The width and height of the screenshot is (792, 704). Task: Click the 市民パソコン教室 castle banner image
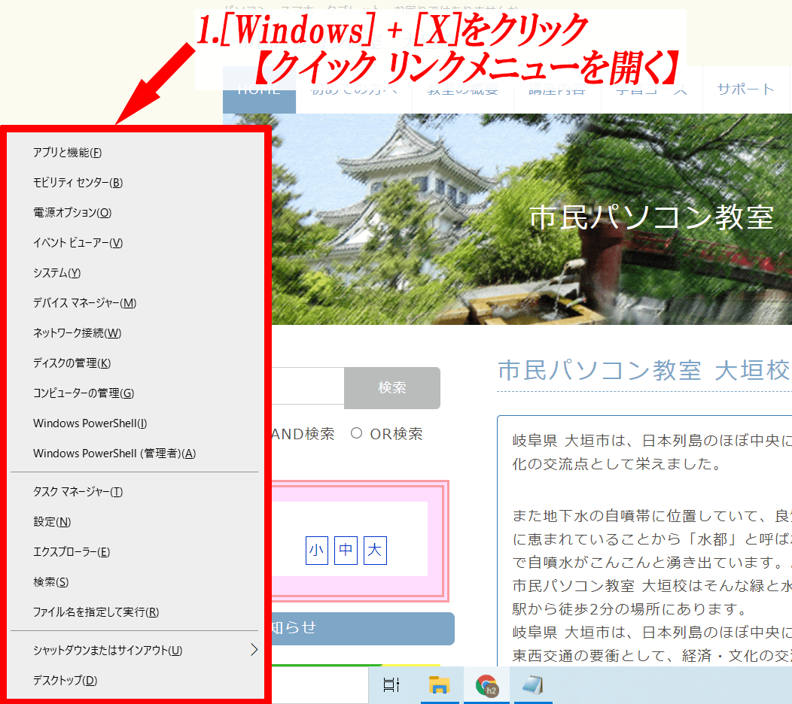[527, 218]
